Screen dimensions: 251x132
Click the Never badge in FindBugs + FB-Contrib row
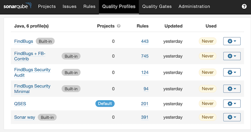pos(208,56)
